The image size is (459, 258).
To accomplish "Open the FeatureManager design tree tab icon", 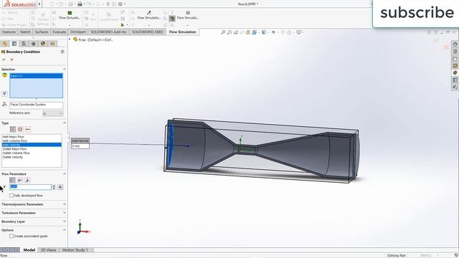I will point(5,44).
